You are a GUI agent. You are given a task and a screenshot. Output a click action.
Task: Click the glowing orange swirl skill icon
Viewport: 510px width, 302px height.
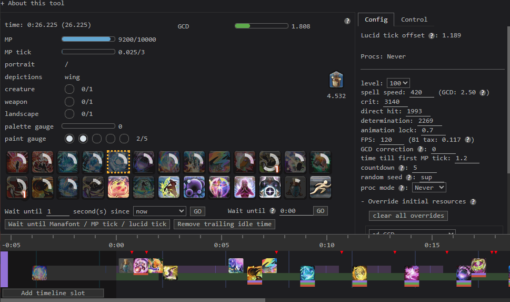[x=118, y=187]
